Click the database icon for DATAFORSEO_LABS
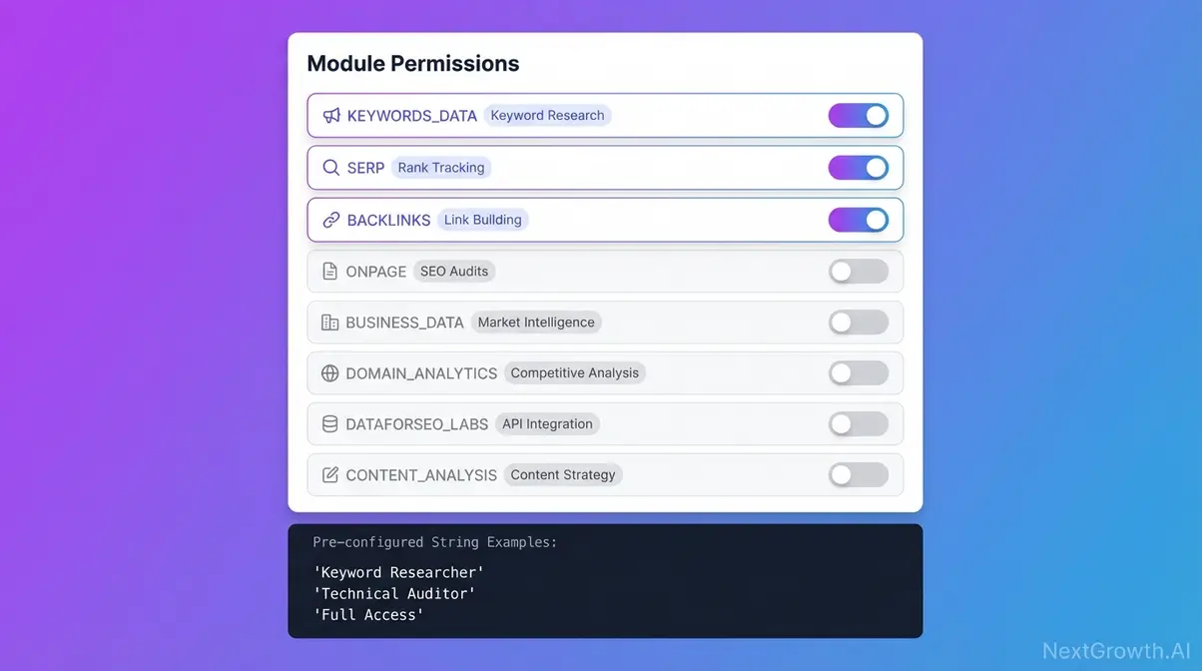This screenshot has width=1202, height=671. coord(330,423)
